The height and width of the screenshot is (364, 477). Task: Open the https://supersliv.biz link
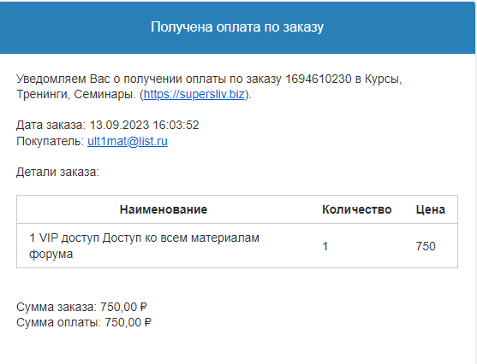tap(194, 94)
